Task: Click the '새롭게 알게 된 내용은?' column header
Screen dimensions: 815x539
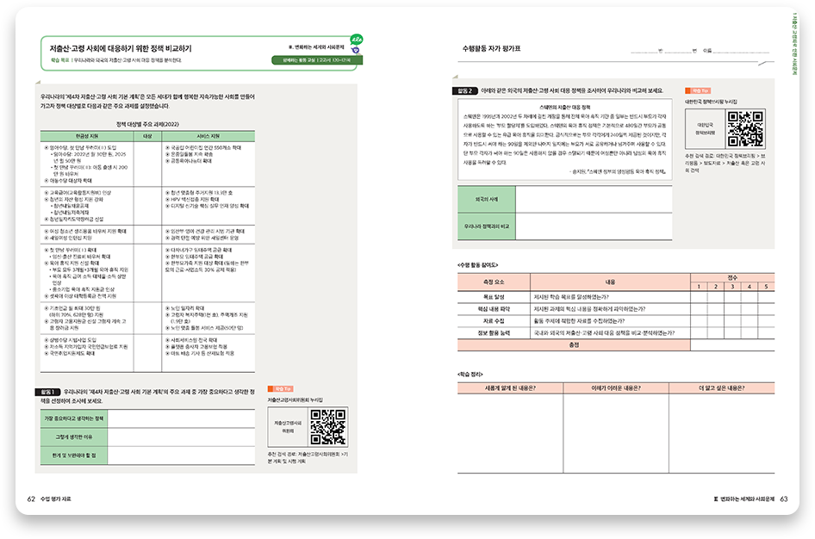Action: coord(510,388)
